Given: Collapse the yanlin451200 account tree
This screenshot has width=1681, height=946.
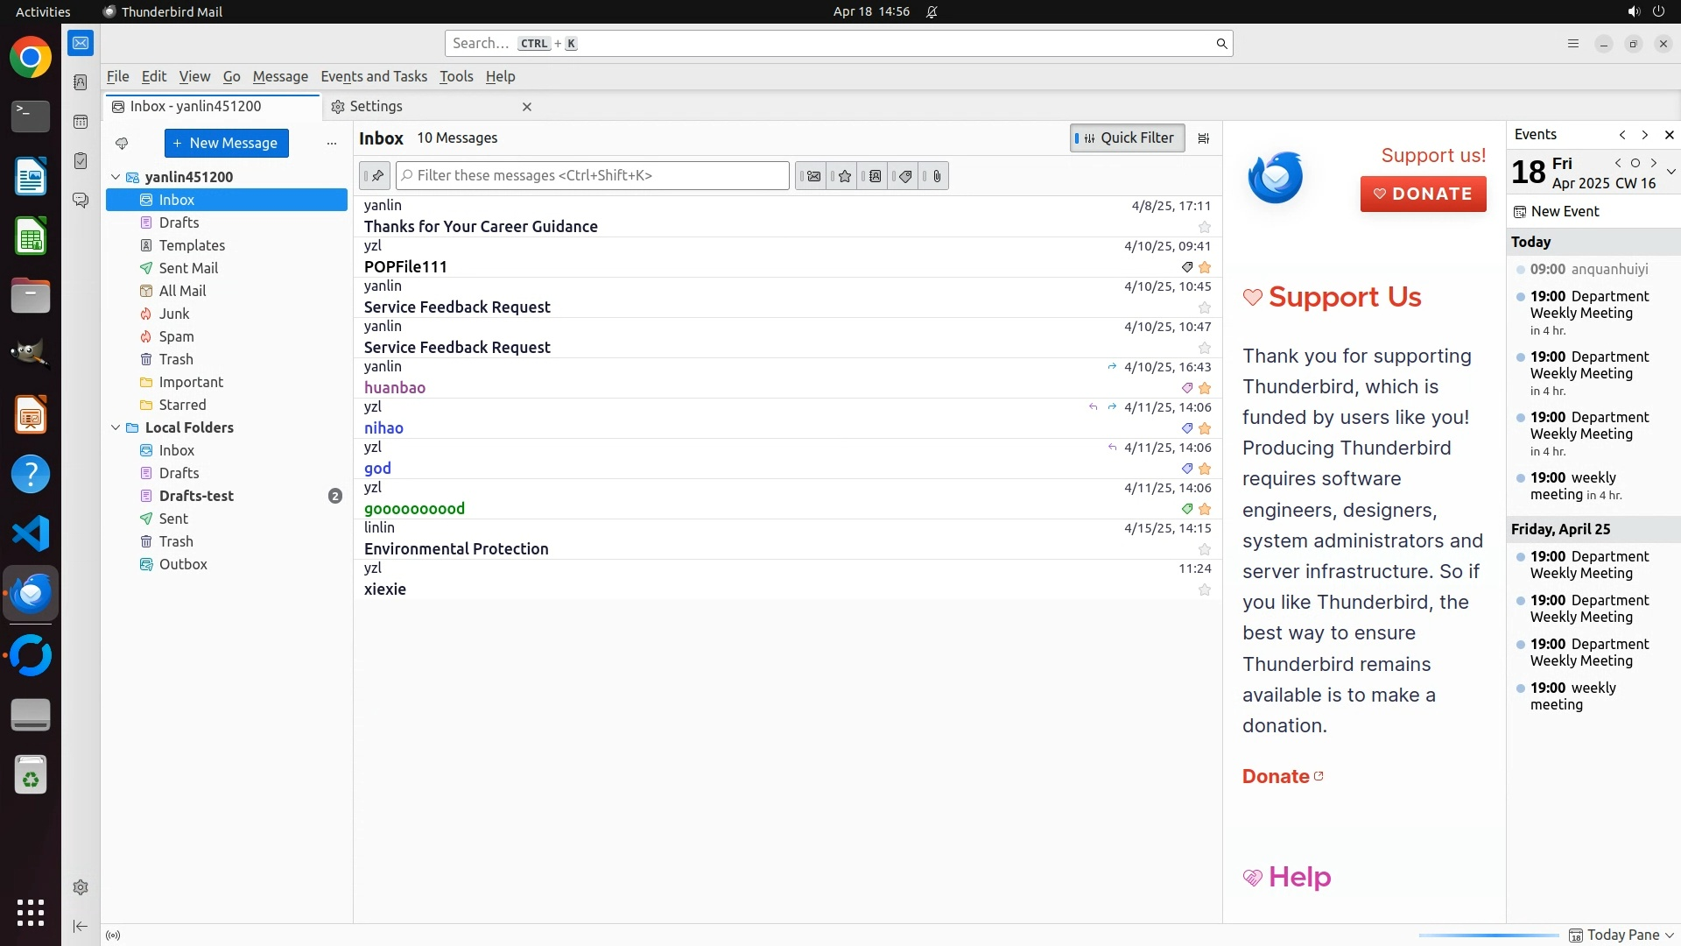Looking at the screenshot, I should point(116,177).
